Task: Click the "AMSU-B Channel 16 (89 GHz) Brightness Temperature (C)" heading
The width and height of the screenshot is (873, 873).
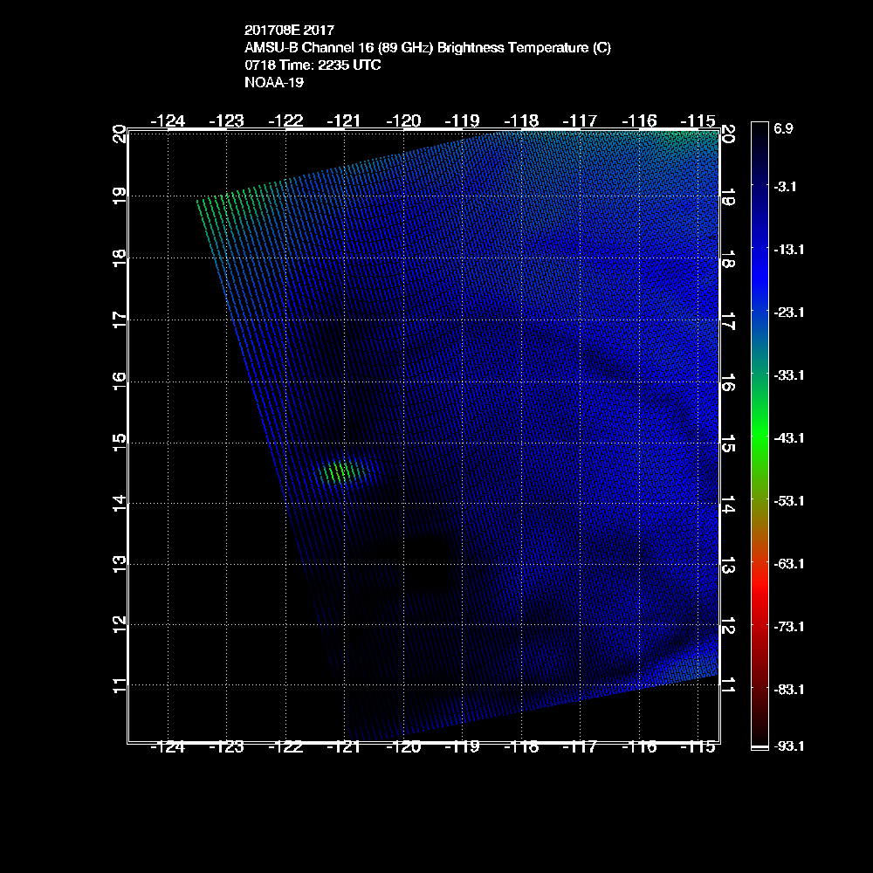Action: click(x=428, y=48)
